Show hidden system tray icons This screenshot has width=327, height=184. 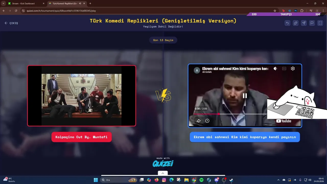click(278, 180)
